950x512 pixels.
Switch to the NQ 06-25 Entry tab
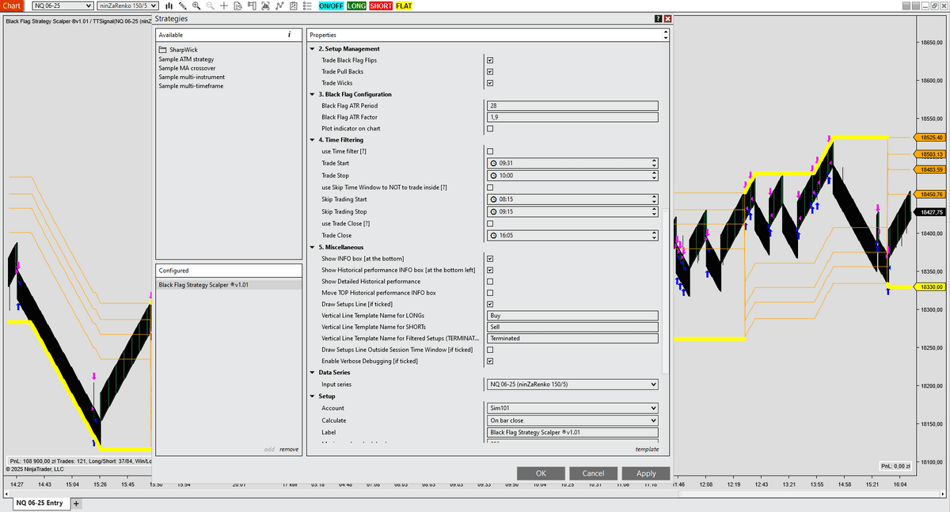pyautogui.click(x=39, y=503)
